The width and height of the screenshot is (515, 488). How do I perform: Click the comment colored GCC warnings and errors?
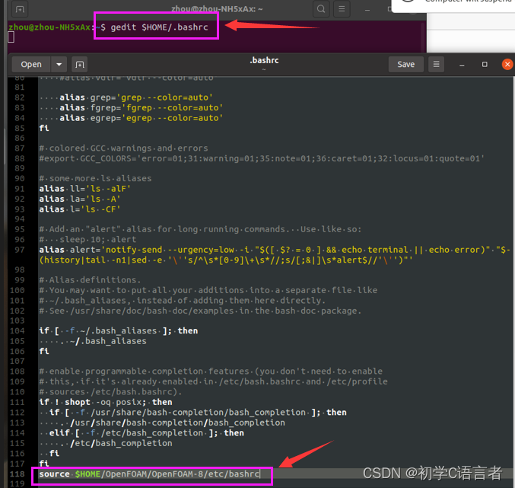[x=123, y=148]
